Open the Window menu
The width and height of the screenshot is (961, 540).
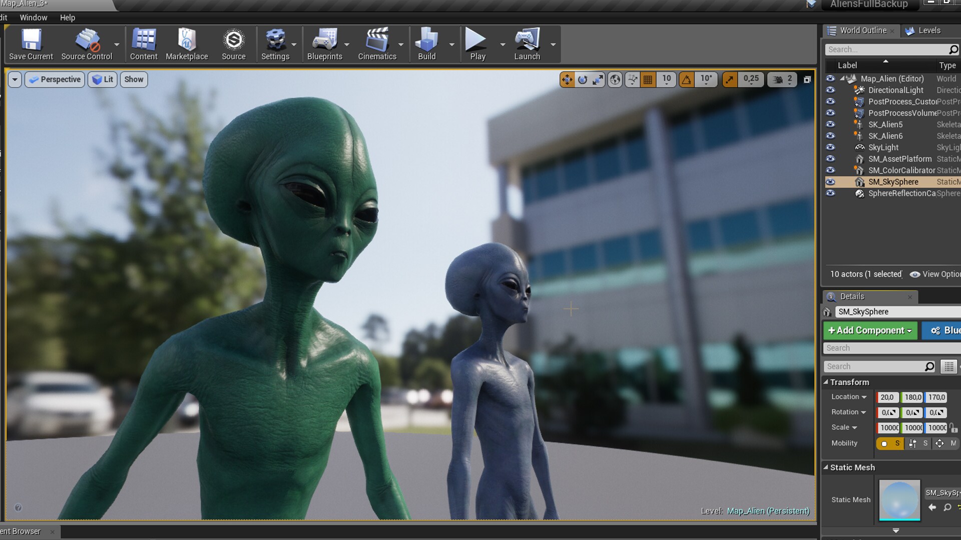(x=33, y=17)
